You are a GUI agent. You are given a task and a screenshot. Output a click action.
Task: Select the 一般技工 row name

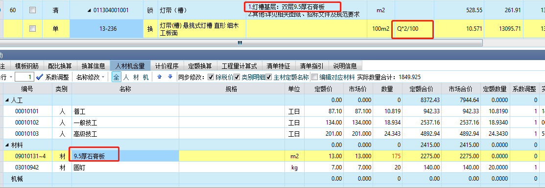click(86, 123)
